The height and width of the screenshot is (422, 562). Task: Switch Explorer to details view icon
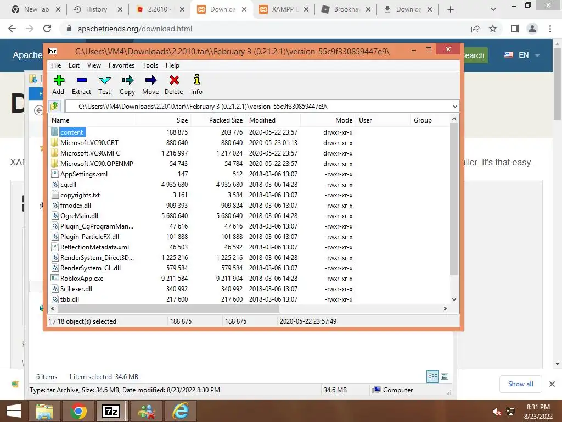tap(432, 376)
